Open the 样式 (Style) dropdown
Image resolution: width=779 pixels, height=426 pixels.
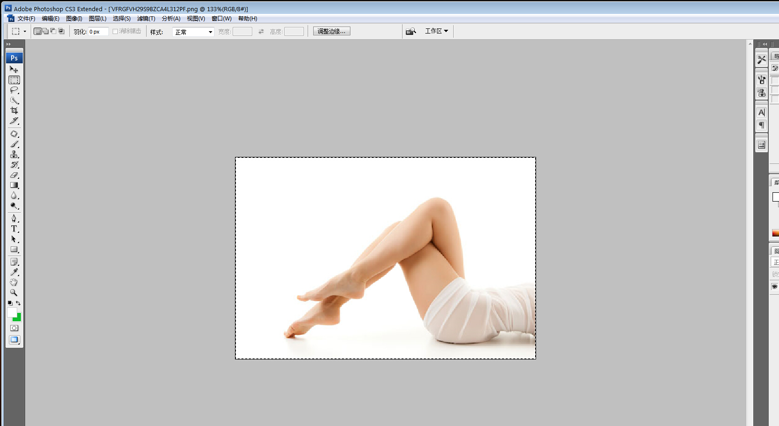(x=193, y=32)
